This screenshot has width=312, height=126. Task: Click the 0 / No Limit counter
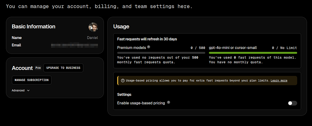click(x=284, y=48)
